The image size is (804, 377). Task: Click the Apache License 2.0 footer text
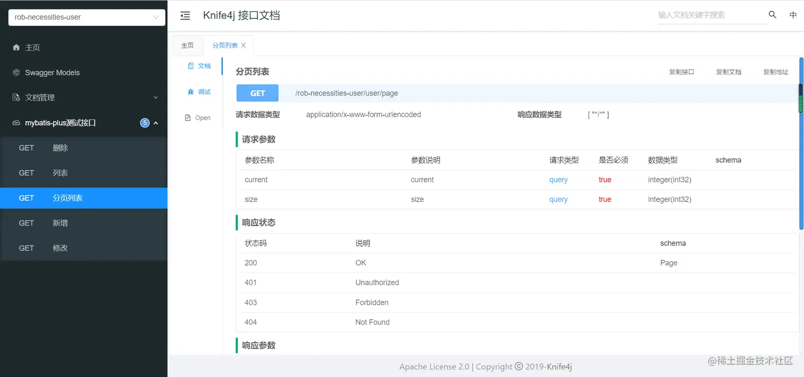pos(434,366)
